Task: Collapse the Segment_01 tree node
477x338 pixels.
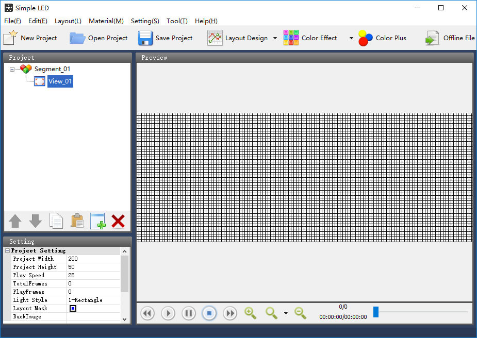Action: coord(12,70)
